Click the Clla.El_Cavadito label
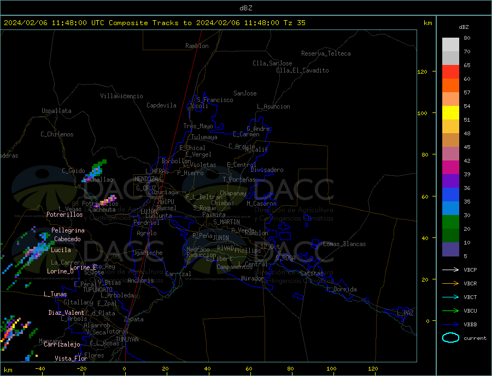 [302, 70]
